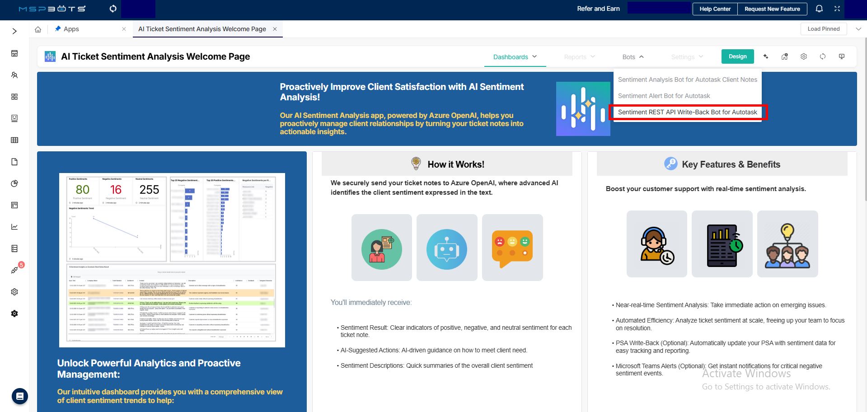Viewport: 867px width, 412px height.
Task: Open the pie chart icon in sidebar
Action: [14, 183]
